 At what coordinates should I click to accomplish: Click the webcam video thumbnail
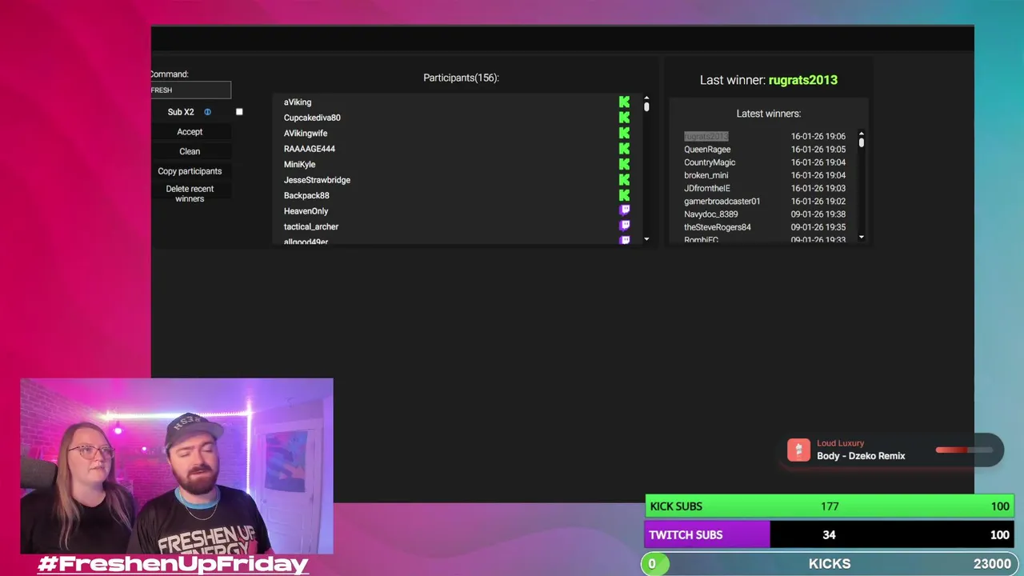click(177, 466)
